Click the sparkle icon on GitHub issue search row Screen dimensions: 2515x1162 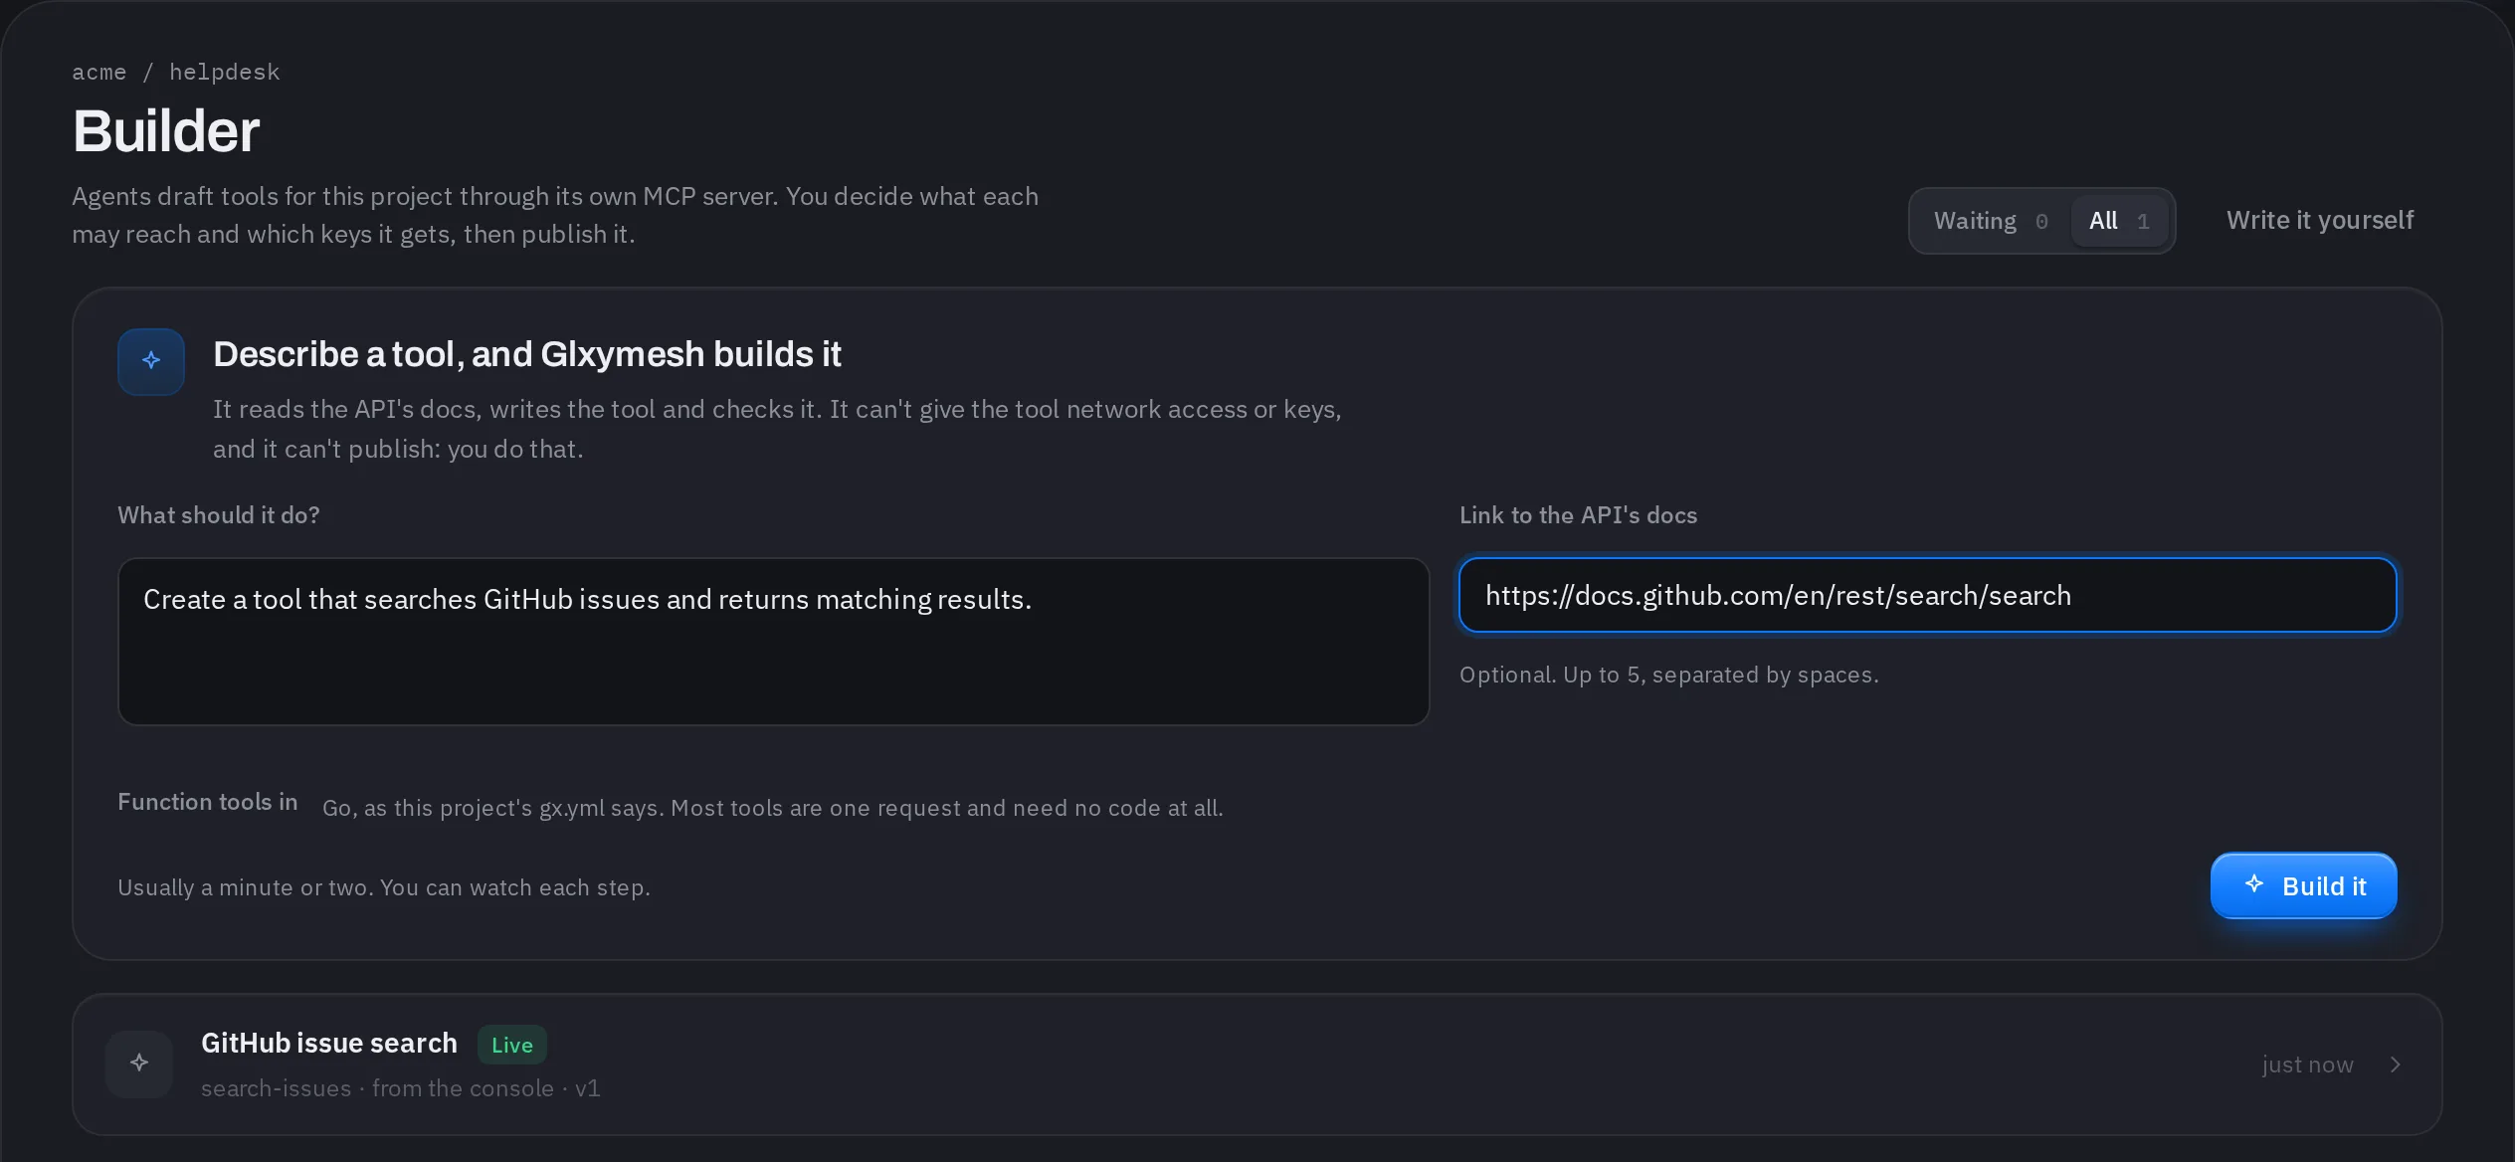[x=139, y=1064]
